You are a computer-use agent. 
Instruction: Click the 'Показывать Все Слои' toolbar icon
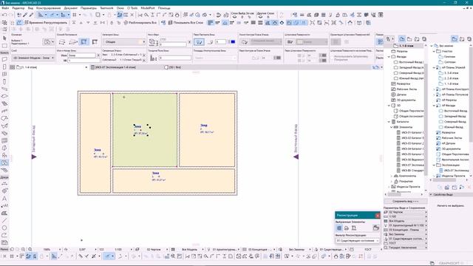pyautogui.click(x=170, y=23)
